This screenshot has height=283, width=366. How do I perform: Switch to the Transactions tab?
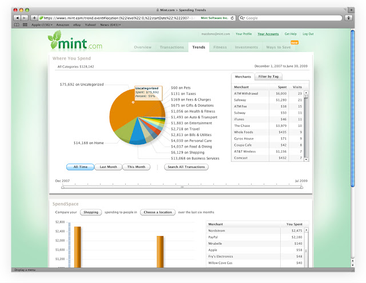point(172,47)
